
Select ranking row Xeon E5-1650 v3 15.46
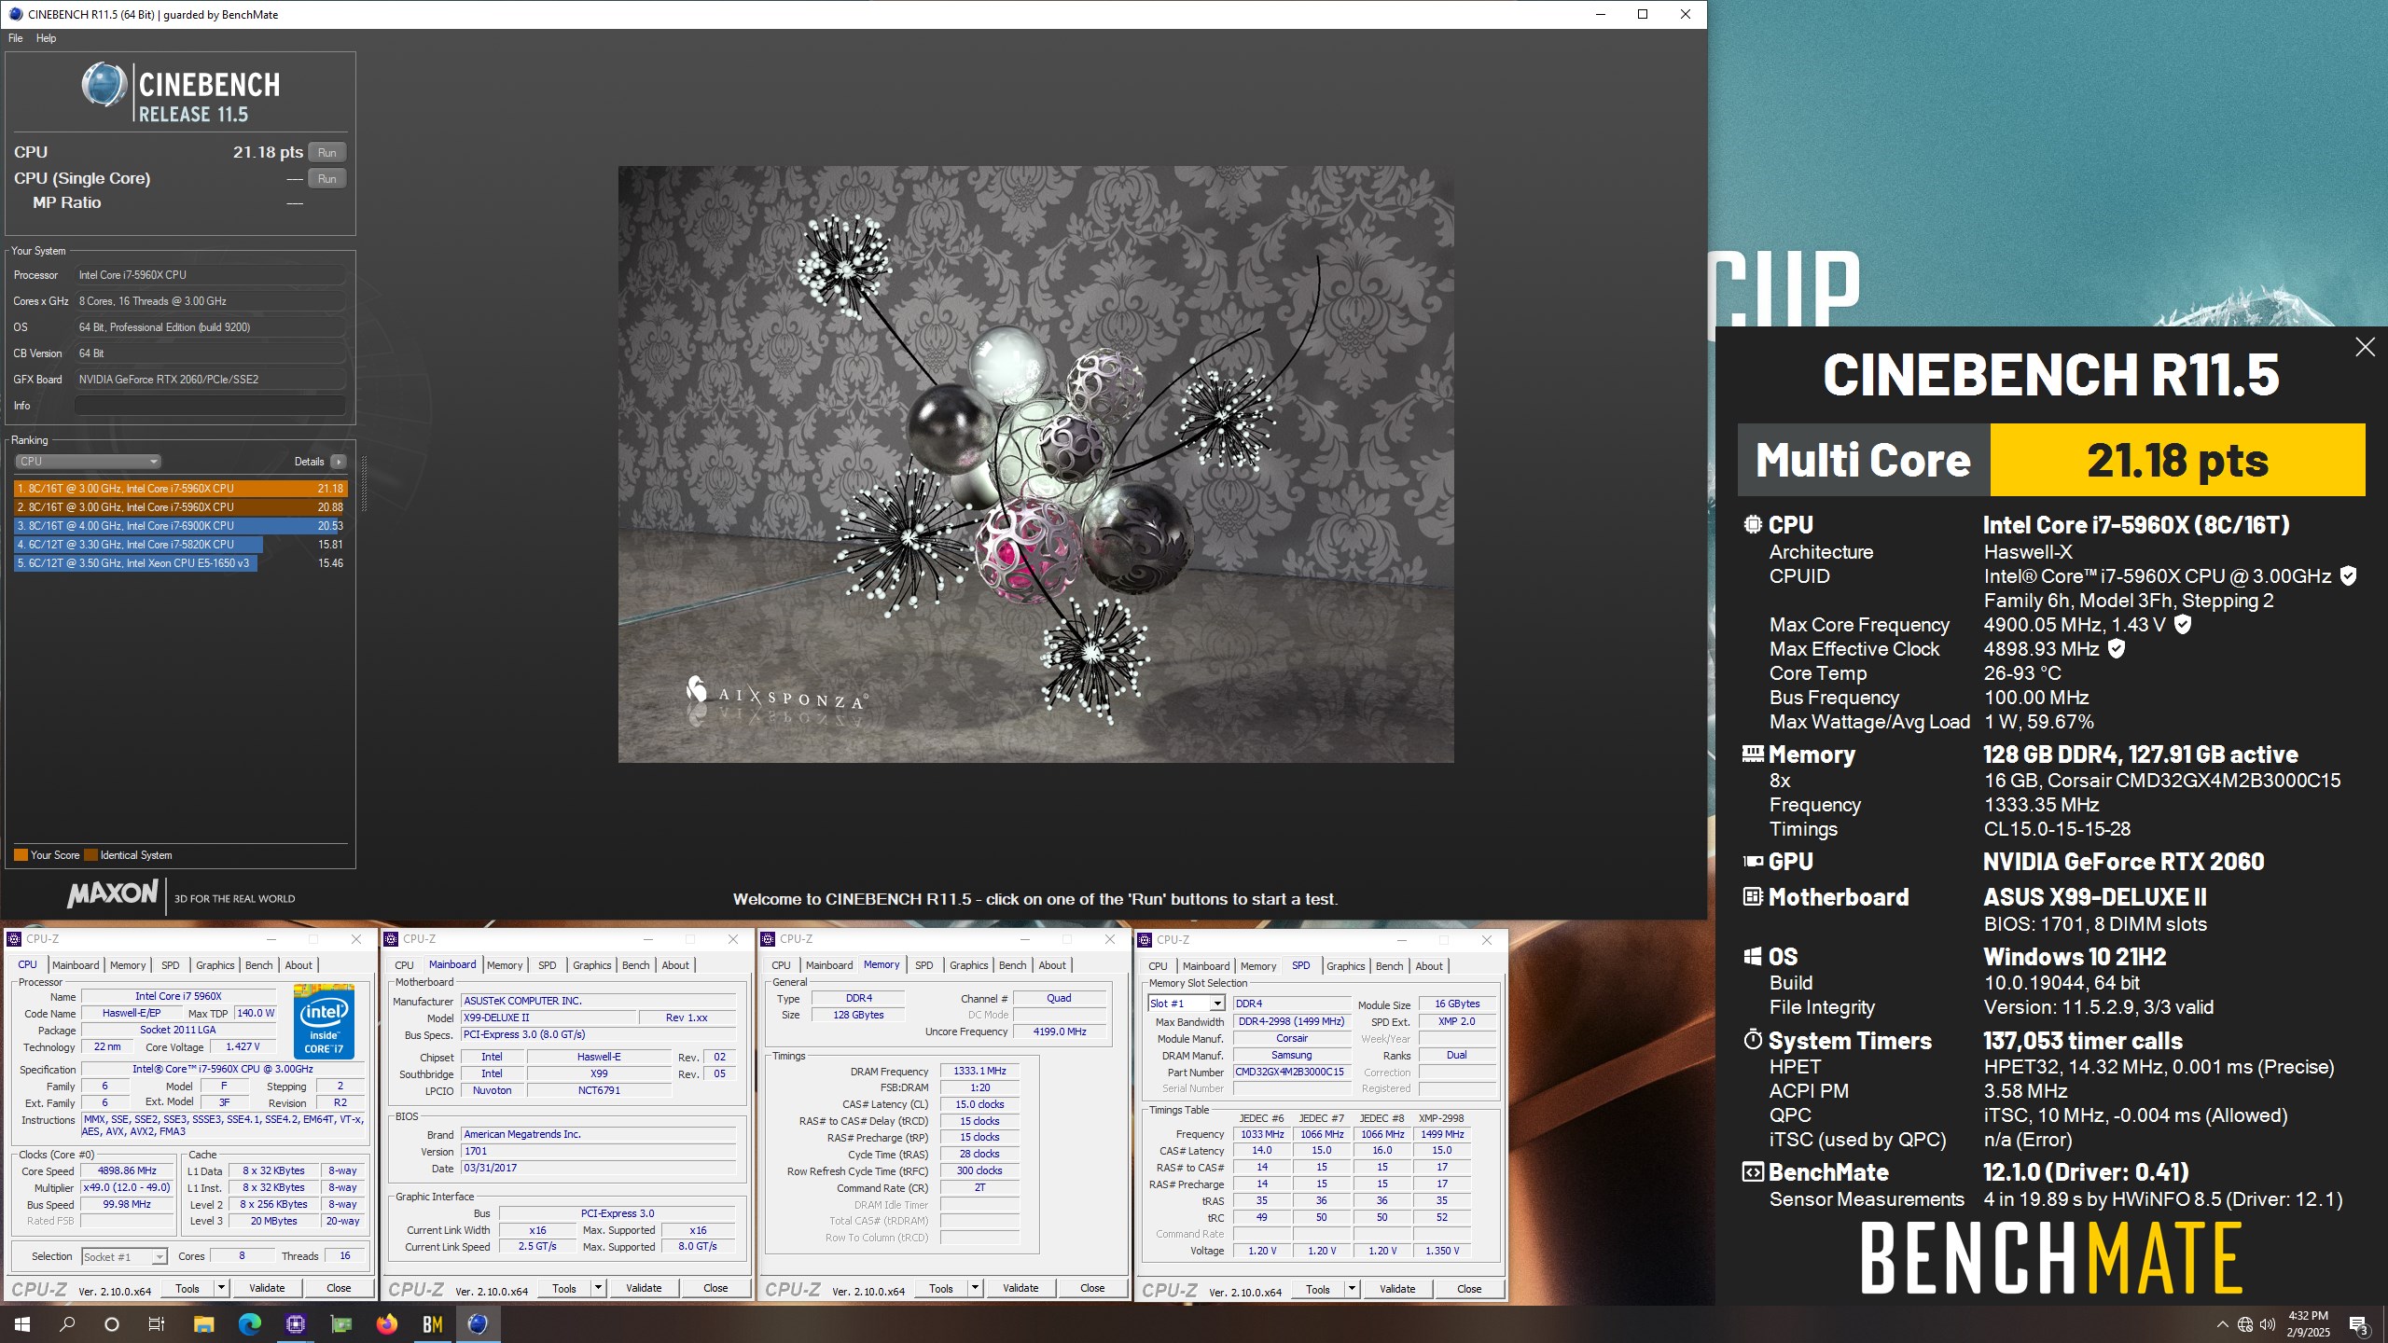coord(179,563)
